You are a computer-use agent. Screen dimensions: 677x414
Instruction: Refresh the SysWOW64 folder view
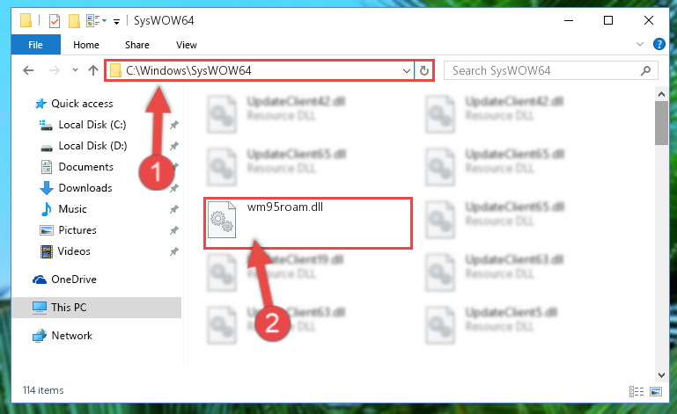click(424, 70)
